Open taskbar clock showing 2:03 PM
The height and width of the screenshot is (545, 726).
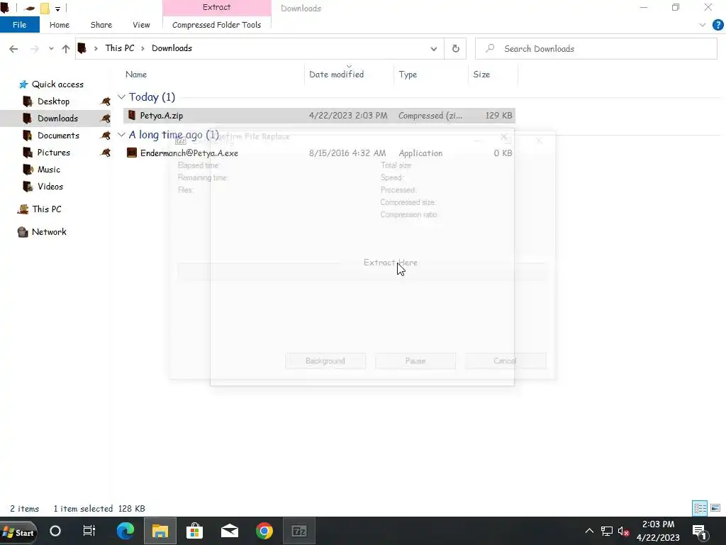click(658, 531)
